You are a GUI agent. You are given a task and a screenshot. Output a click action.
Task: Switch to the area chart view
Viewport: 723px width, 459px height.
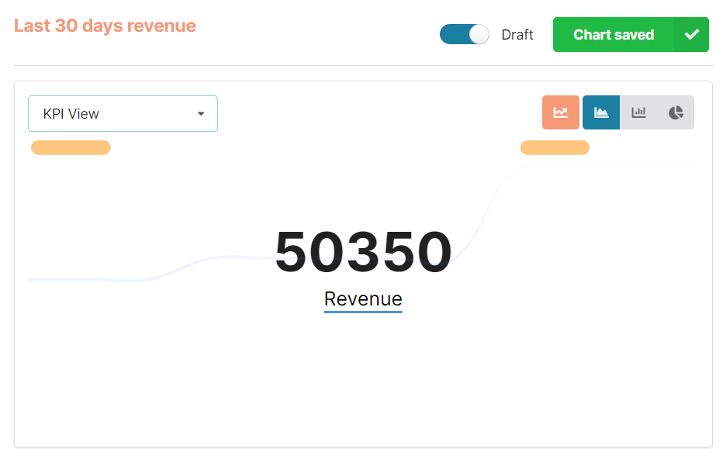click(x=600, y=112)
